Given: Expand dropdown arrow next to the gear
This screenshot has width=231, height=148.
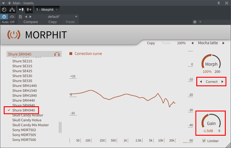Looking at the screenshot, I should click(200, 22).
